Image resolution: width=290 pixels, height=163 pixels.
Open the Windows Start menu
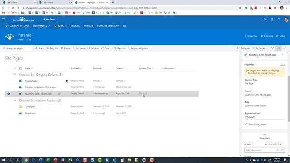4,160
